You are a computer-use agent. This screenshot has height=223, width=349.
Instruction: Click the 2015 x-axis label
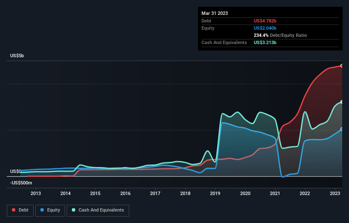pos(95,193)
